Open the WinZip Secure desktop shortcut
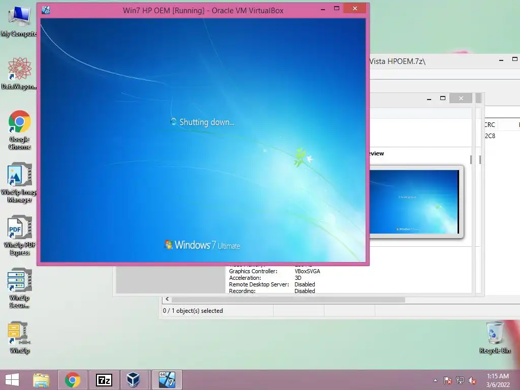 pyautogui.click(x=20, y=288)
